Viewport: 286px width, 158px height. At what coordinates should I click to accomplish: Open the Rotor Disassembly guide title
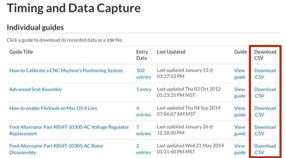click(56, 149)
